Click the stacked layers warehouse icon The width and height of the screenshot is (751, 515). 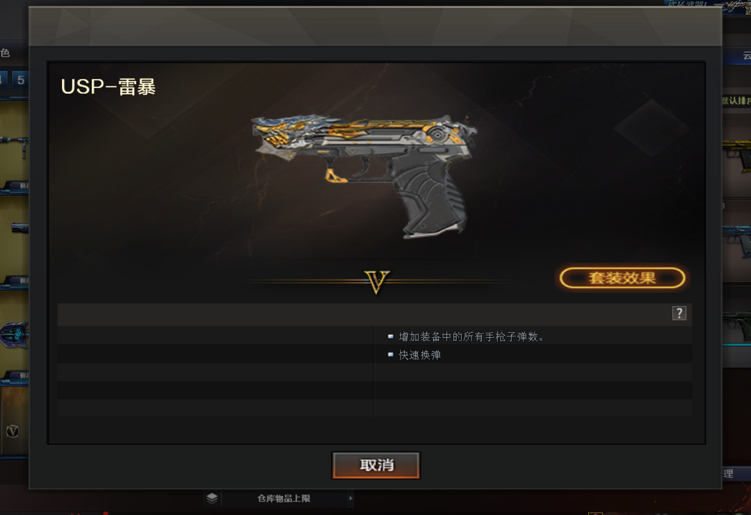(x=212, y=498)
